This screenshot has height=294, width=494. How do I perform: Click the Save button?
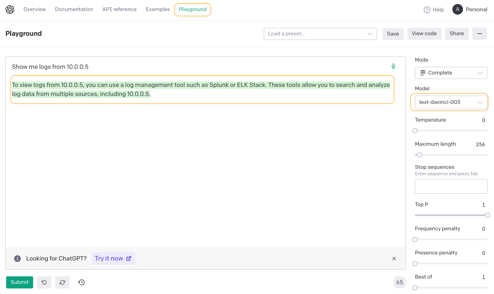(x=393, y=34)
